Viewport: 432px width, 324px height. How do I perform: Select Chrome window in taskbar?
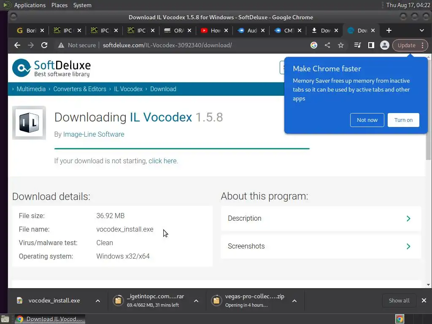50,319
